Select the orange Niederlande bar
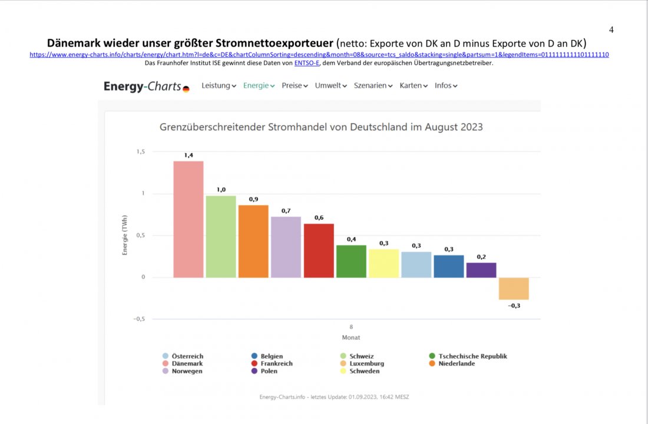 253,241
